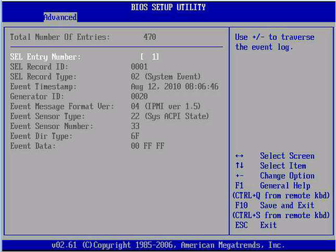The height and width of the screenshot is (252, 336).
Task: Click the Select Item legend text
Action: click(x=283, y=166)
